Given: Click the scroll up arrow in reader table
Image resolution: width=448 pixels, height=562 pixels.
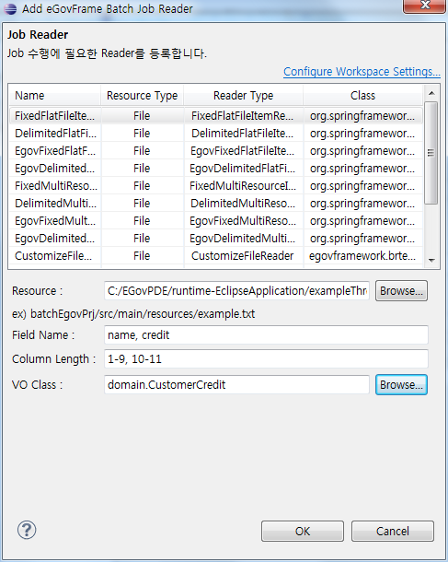Looking at the screenshot, I should (x=431, y=93).
